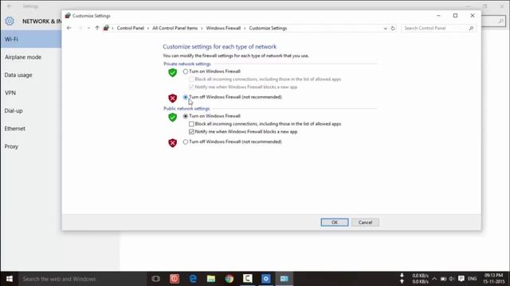510x286 pixels.
Task: Click the 'Public network settings' group label
Action: pyautogui.click(x=186, y=109)
